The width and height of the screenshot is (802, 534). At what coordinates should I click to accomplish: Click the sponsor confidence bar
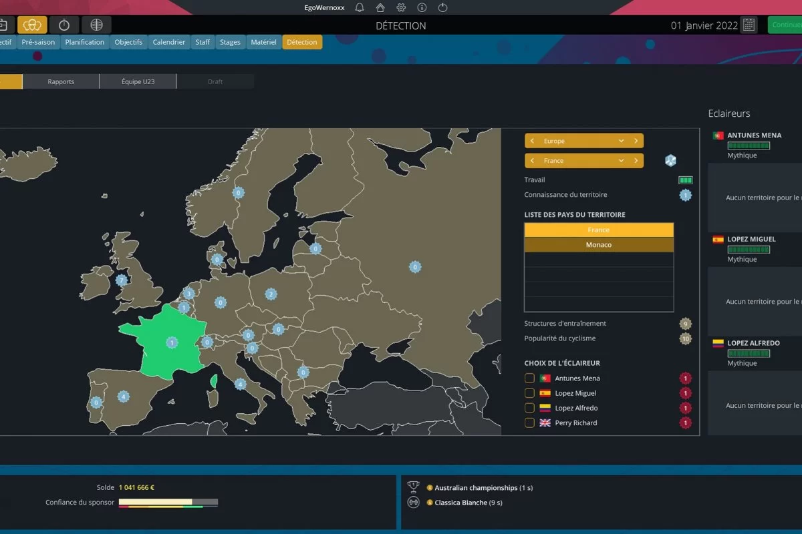(x=168, y=502)
